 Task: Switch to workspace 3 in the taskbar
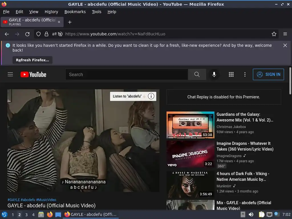click(x=27, y=215)
